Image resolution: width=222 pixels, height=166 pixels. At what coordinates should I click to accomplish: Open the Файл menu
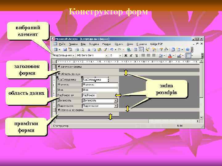[x=62, y=44]
